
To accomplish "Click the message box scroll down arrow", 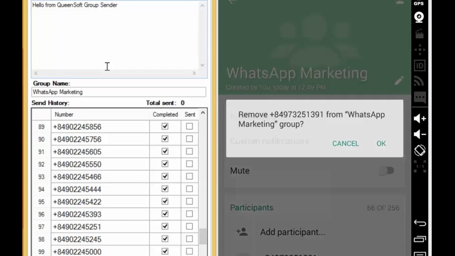I will coord(203,65).
